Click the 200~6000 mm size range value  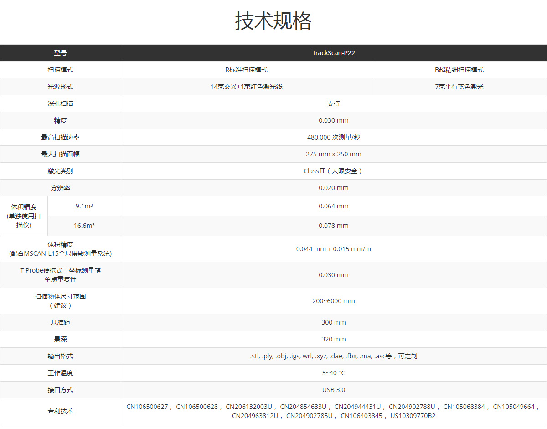(x=333, y=300)
